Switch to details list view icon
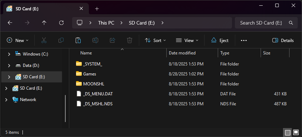 pyautogui.click(x=288, y=132)
